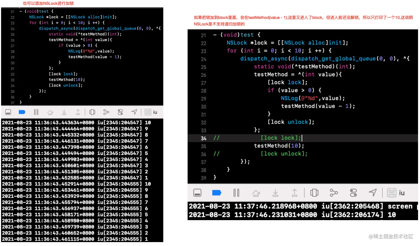Click log line 11:37:46.231031 in right console
420x246 pixels.
click(292, 215)
